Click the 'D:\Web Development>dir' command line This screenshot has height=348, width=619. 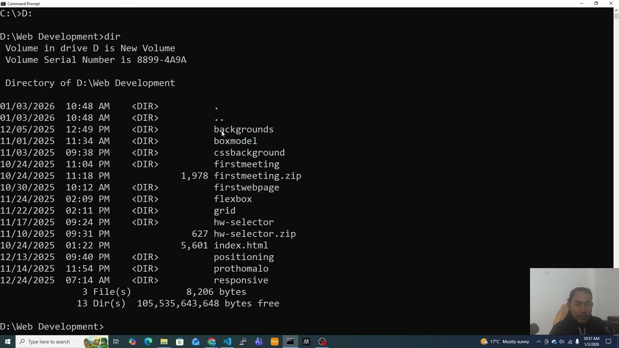coord(60,37)
